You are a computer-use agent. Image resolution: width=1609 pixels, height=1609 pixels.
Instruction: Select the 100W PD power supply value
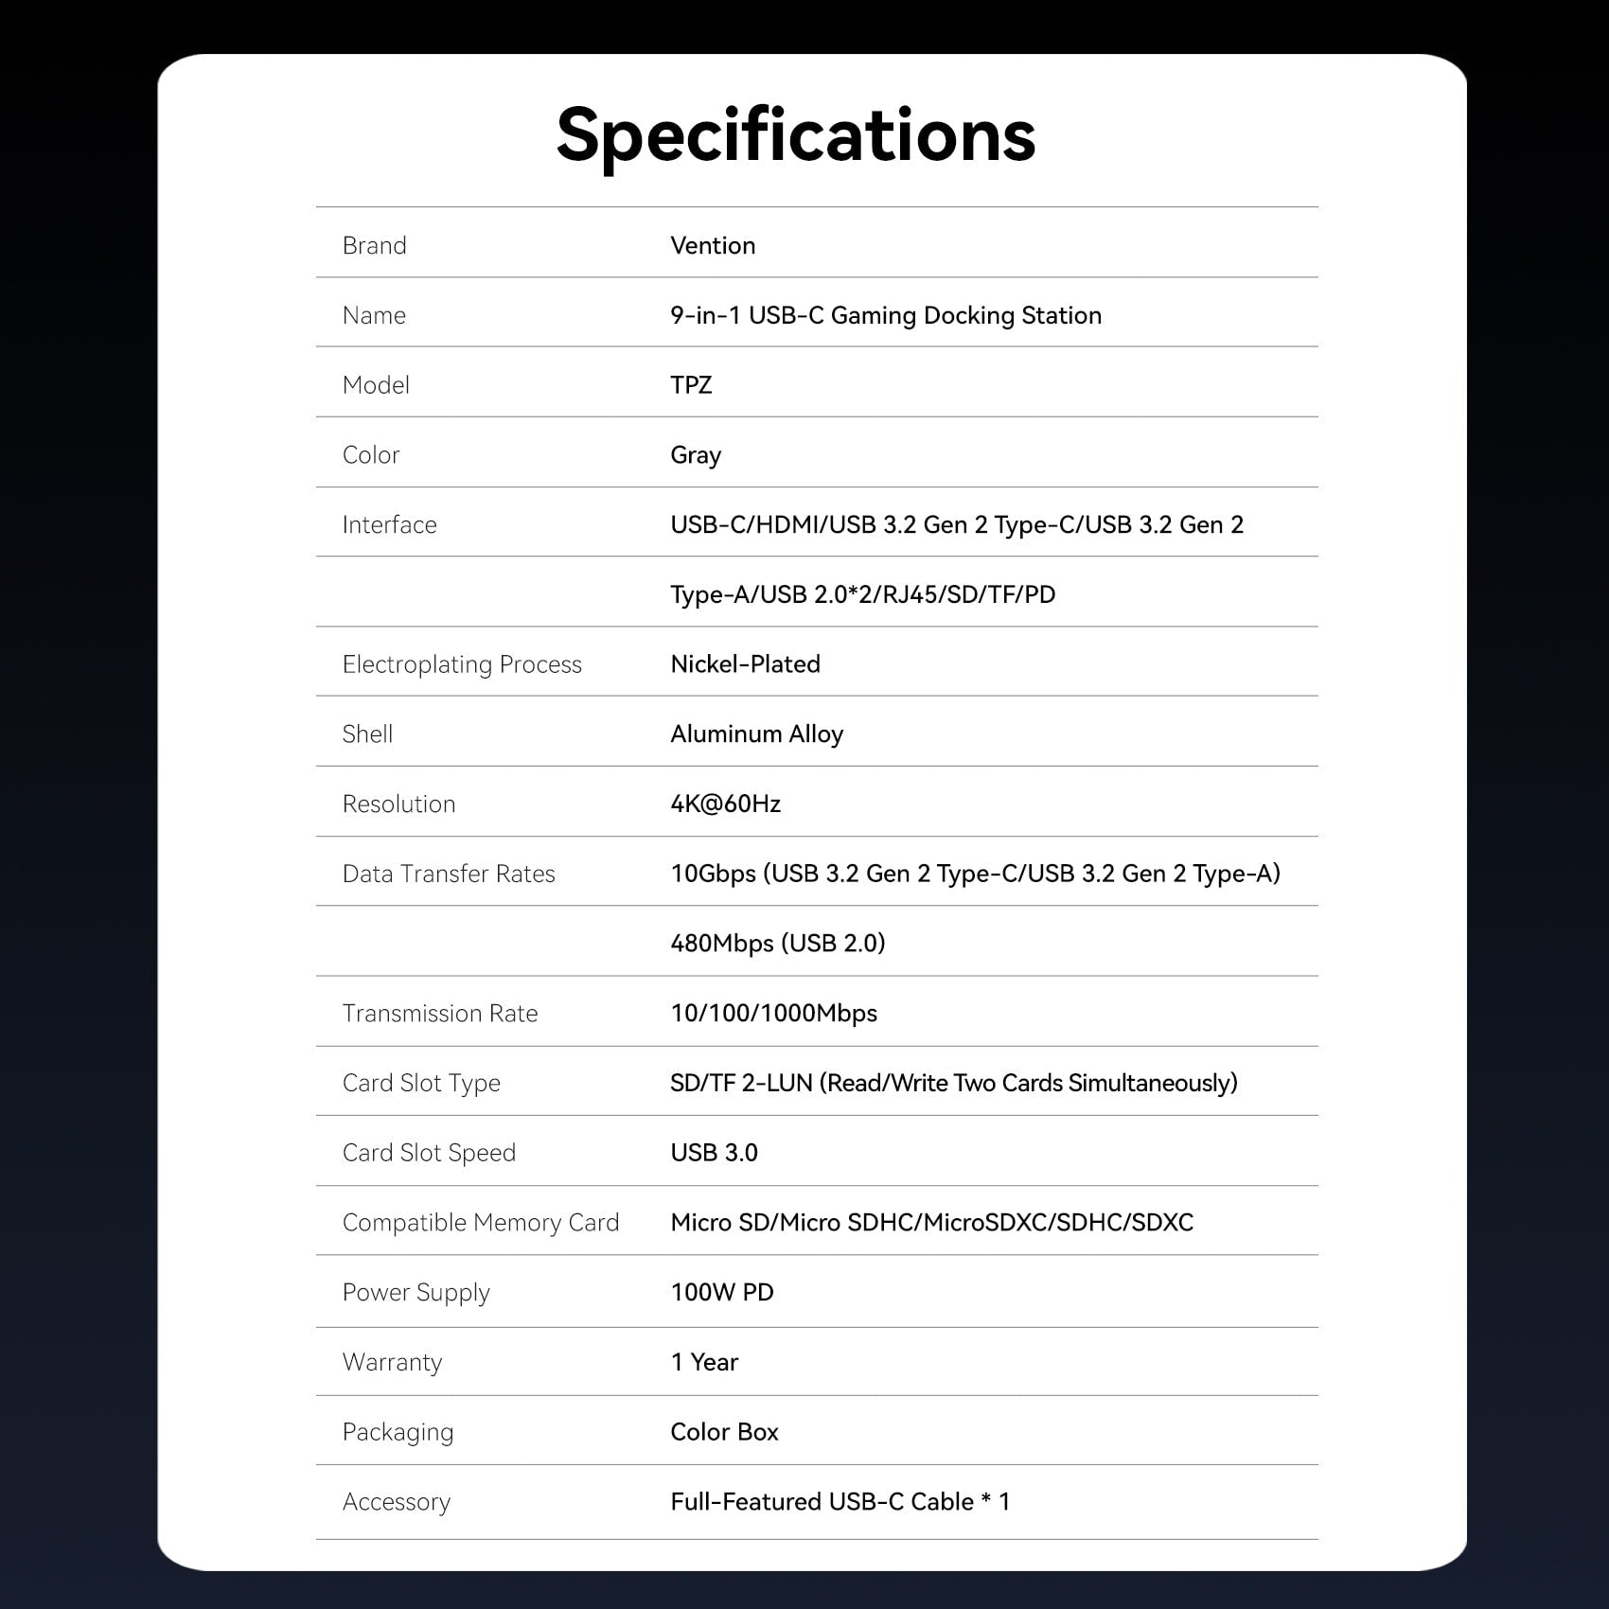point(722,1293)
